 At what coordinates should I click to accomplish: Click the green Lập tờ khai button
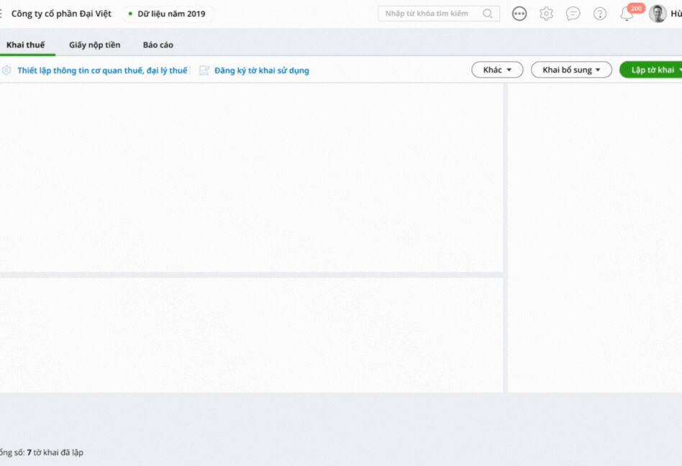click(652, 70)
